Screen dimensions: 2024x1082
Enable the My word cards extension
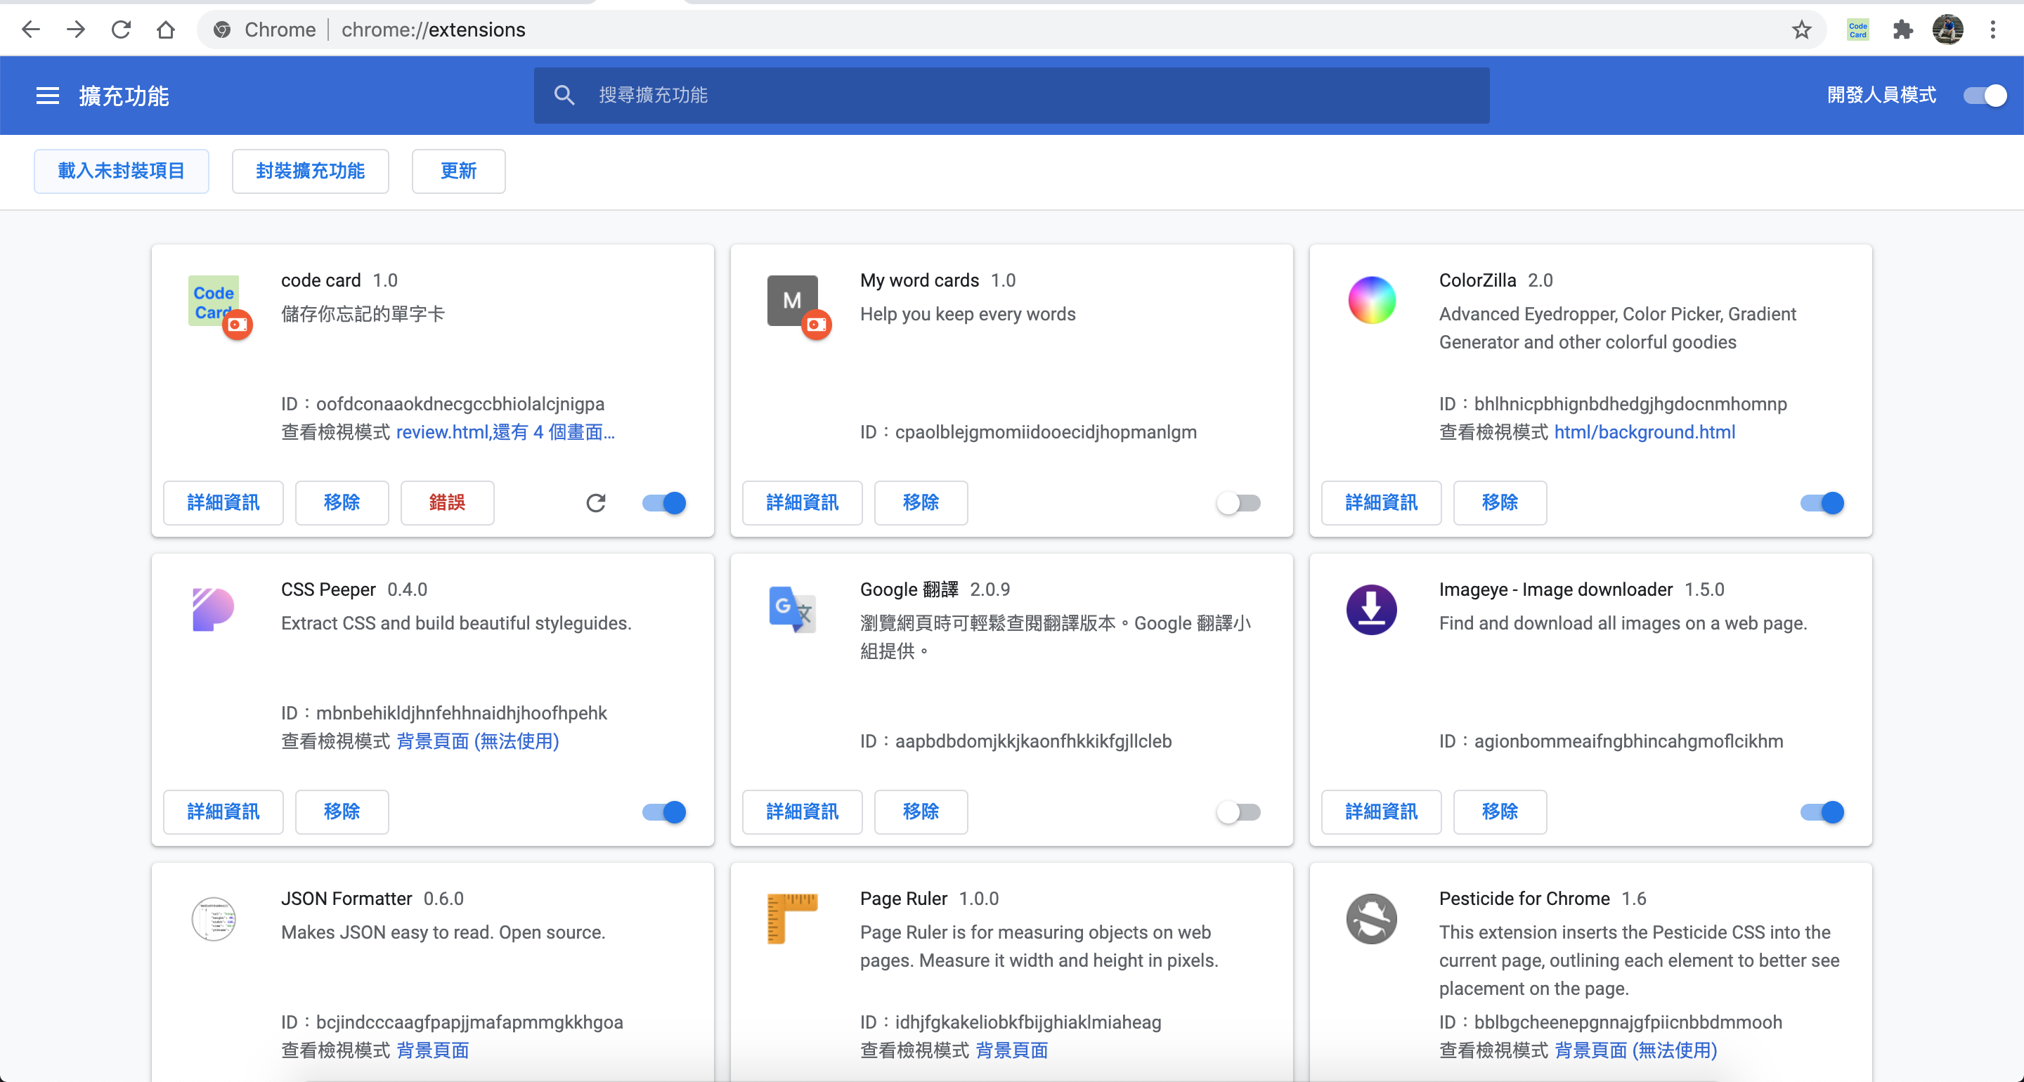1238,503
